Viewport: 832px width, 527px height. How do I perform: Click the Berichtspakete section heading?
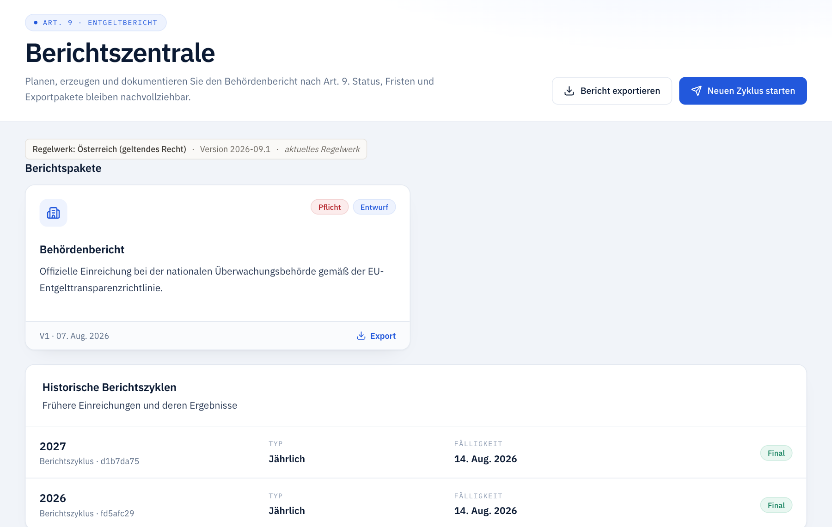click(63, 168)
